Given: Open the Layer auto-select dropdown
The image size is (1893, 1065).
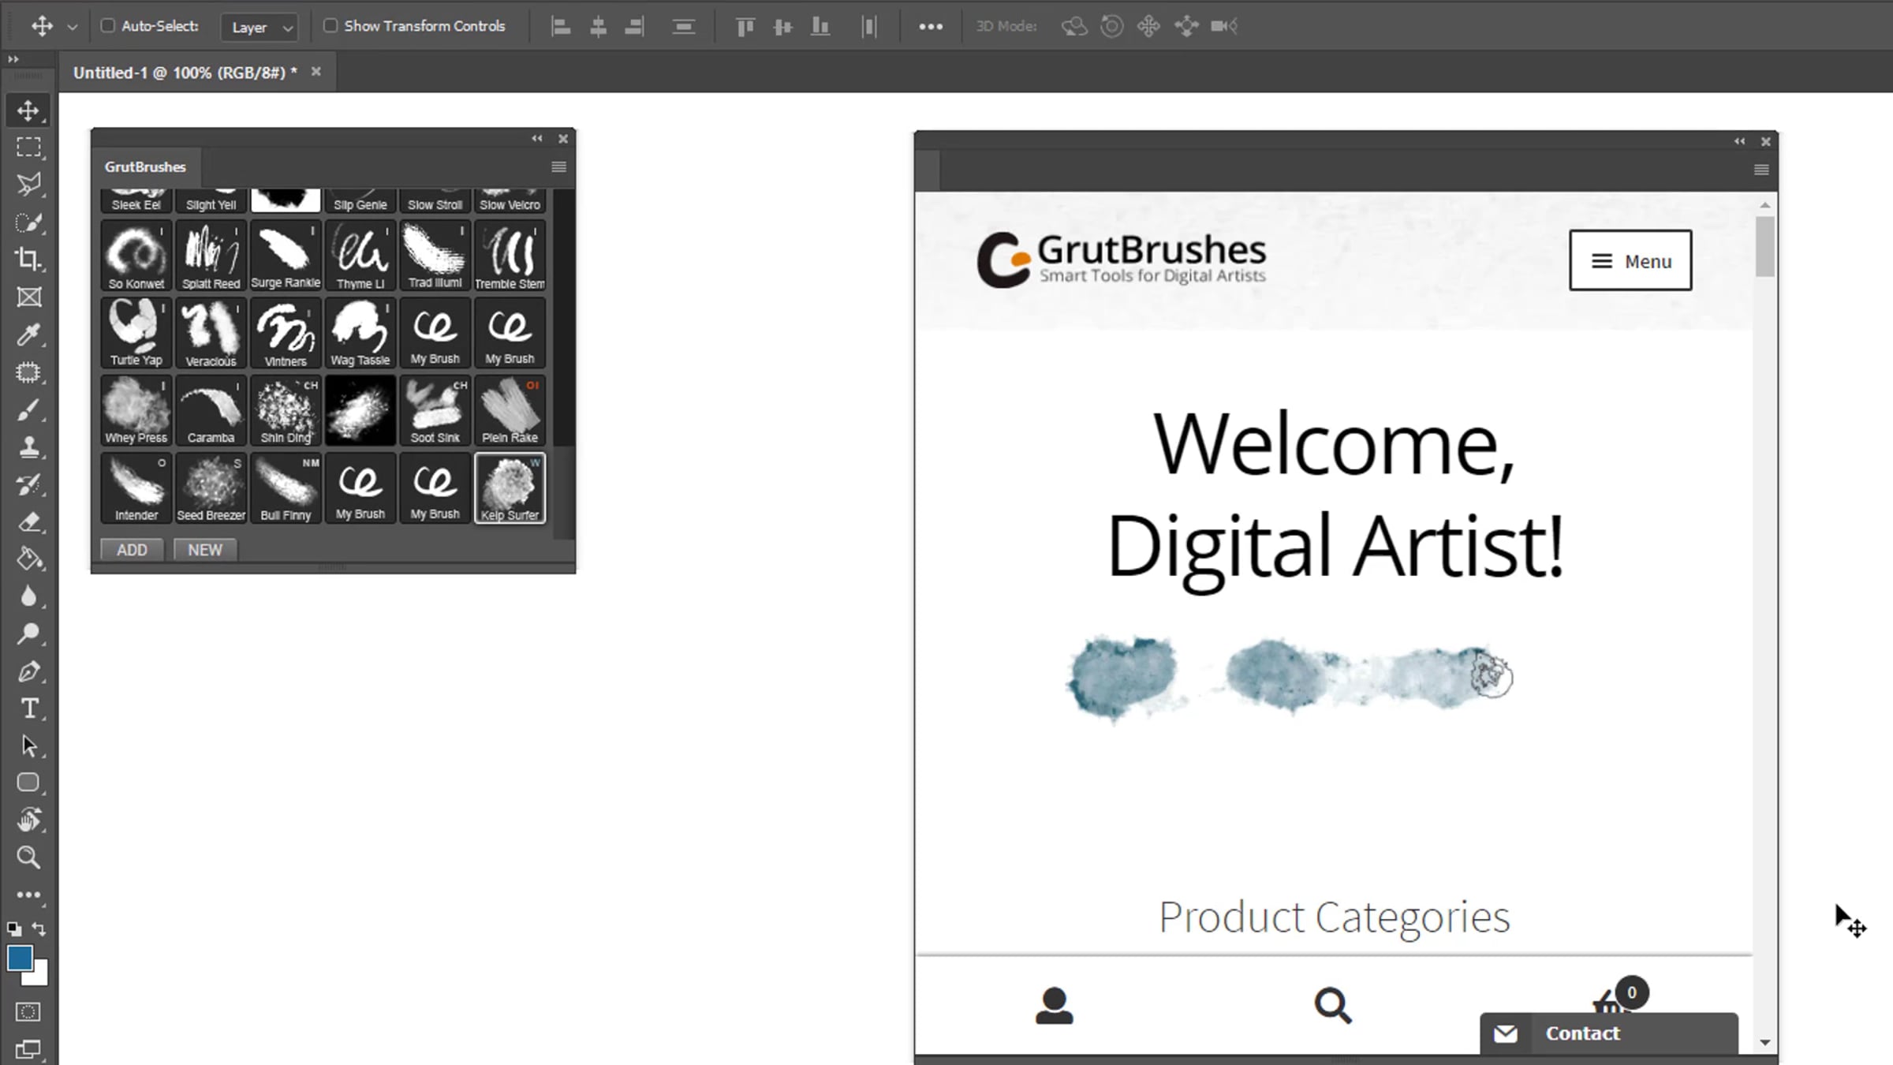Looking at the screenshot, I should coord(260,28).
